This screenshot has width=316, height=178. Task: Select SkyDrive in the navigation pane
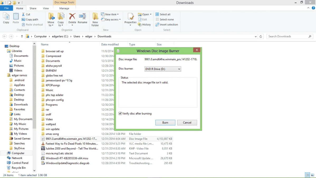pos(19,148)
